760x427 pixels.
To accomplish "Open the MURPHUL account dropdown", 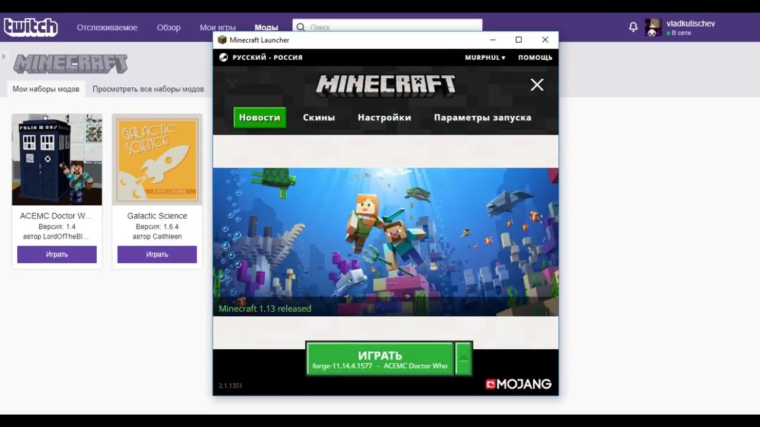I will coord(485,58).
